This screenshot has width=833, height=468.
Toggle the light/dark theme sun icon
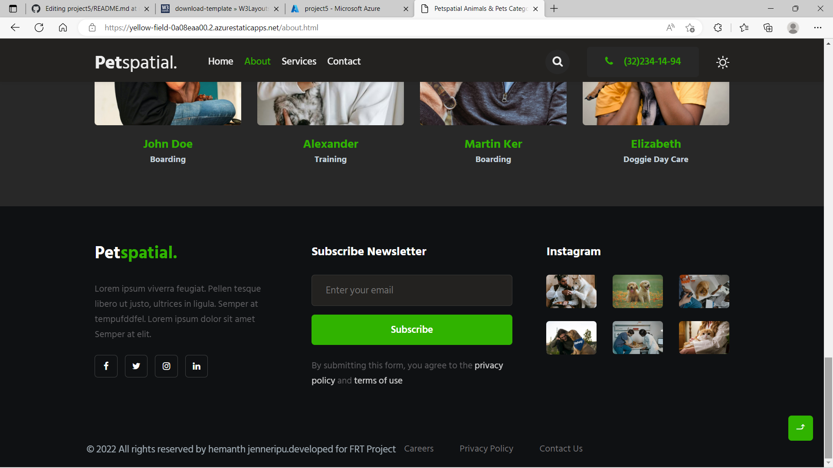click(722, 62)
